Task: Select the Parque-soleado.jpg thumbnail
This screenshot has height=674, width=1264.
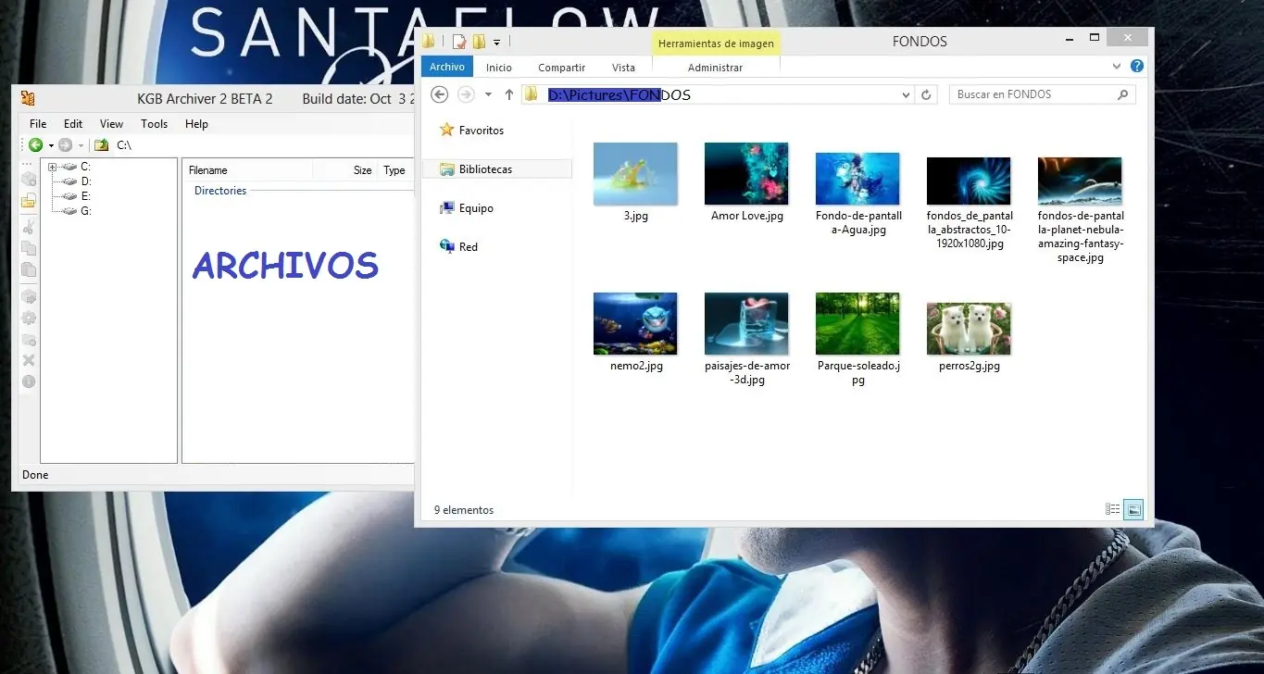Action: [857, 324]
